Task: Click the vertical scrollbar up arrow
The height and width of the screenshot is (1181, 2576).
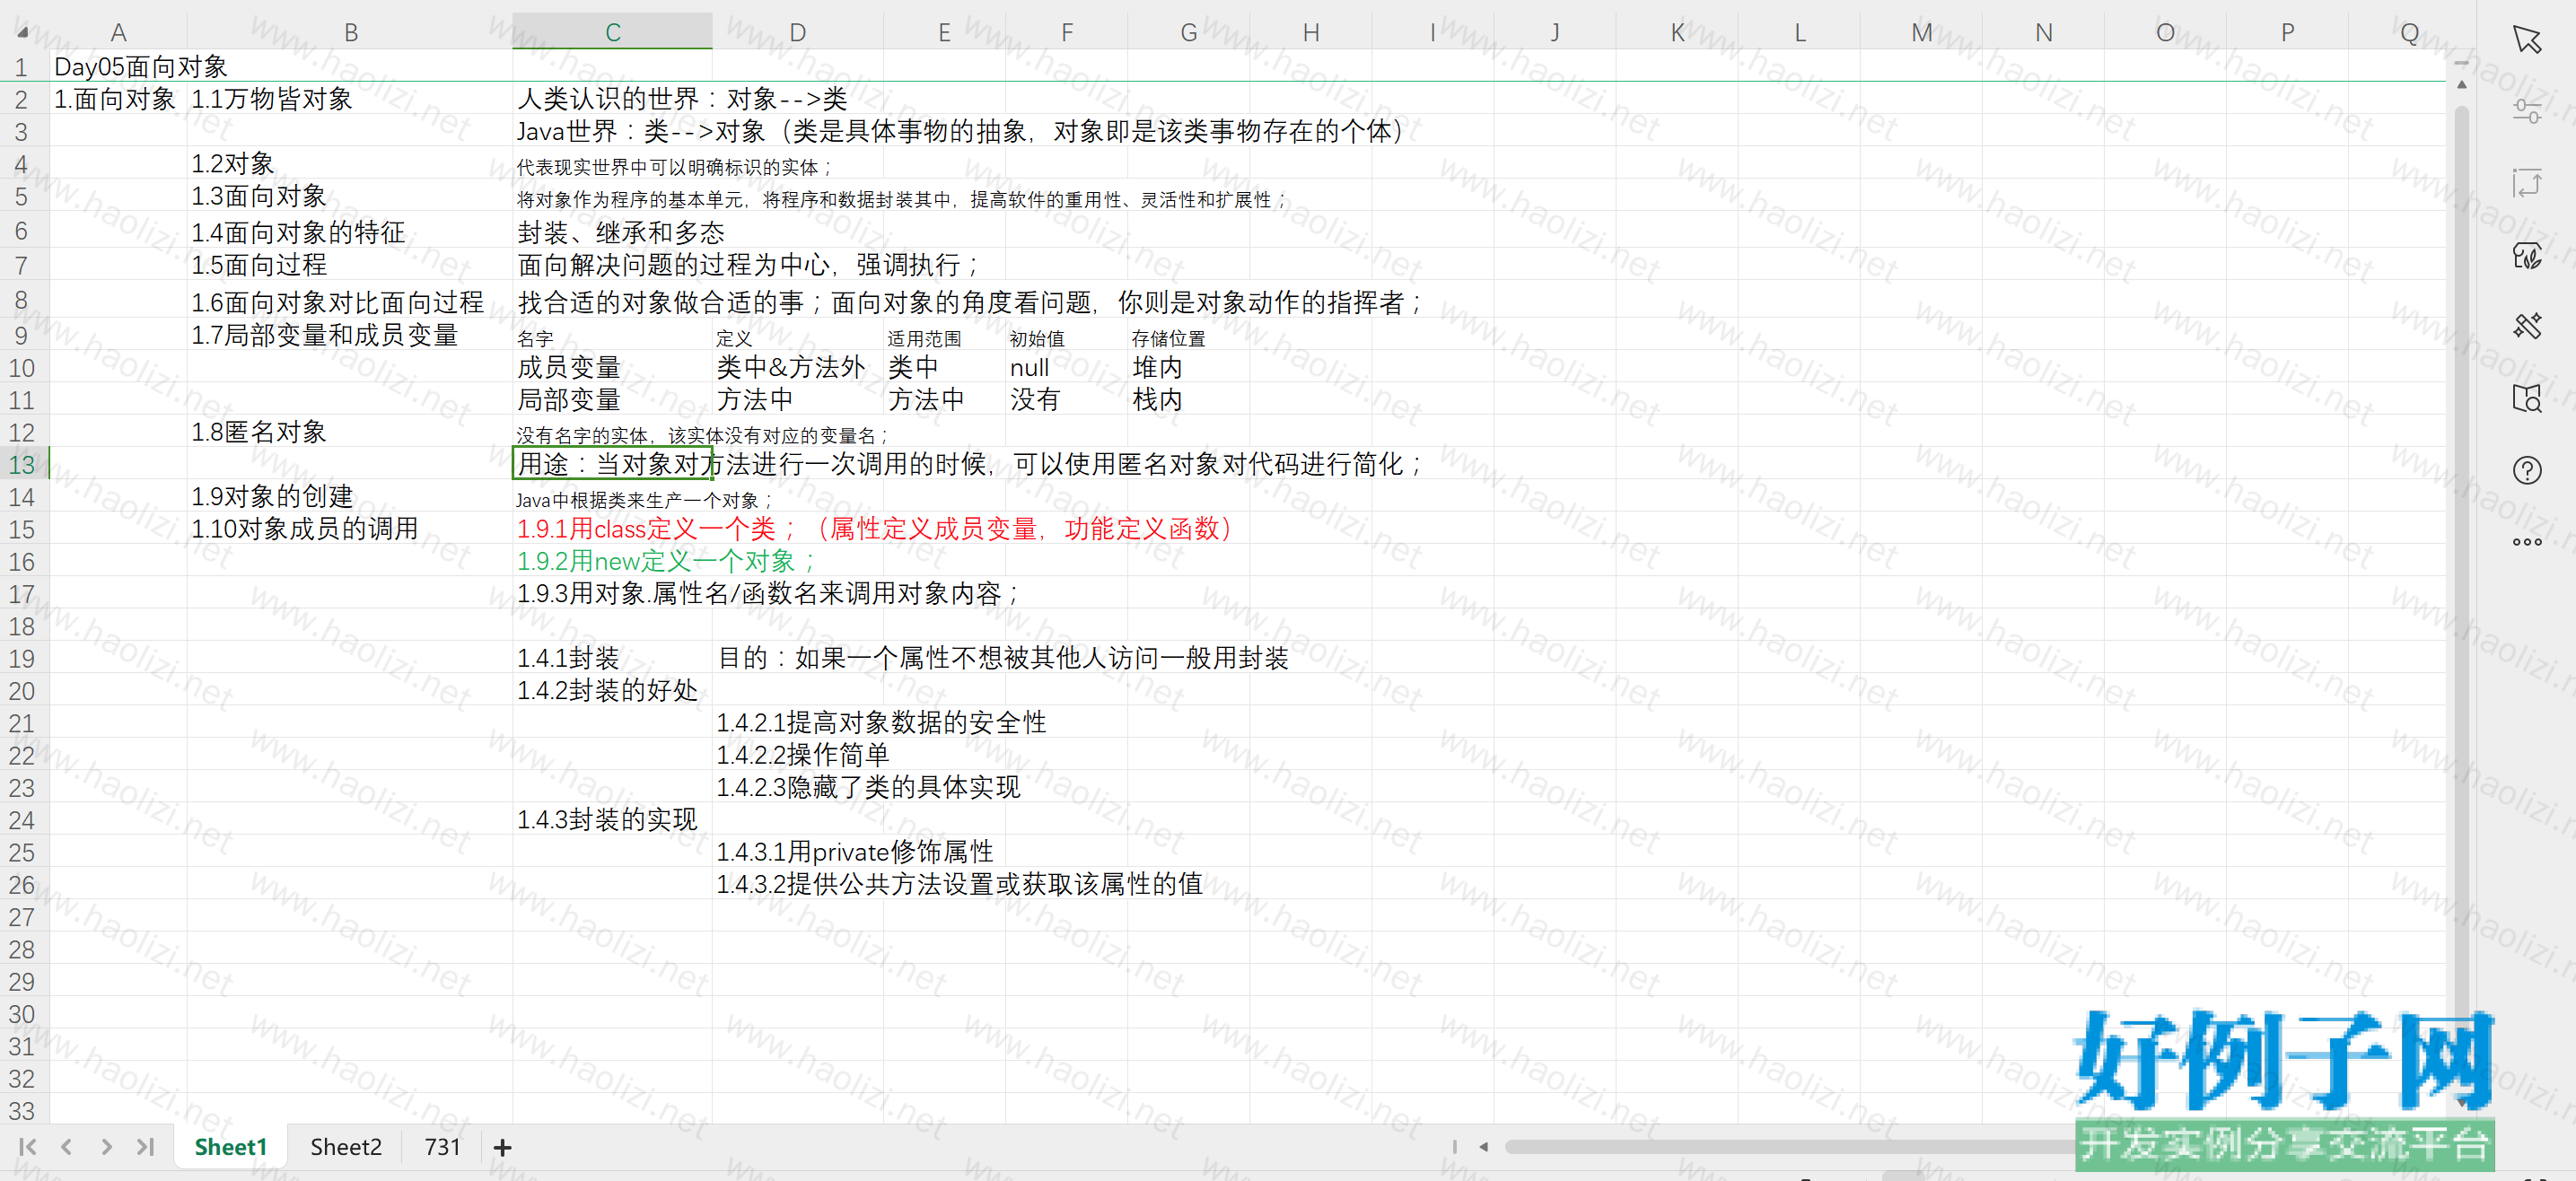Action: tap(2461, 85)
